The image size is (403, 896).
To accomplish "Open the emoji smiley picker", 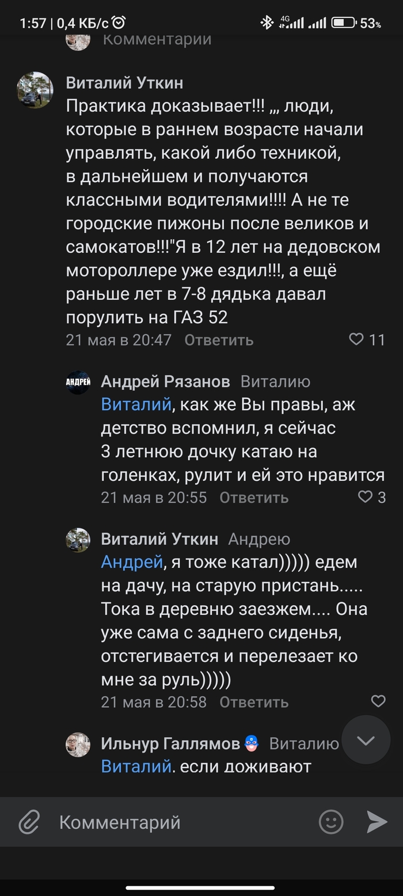I will [331, 822].
